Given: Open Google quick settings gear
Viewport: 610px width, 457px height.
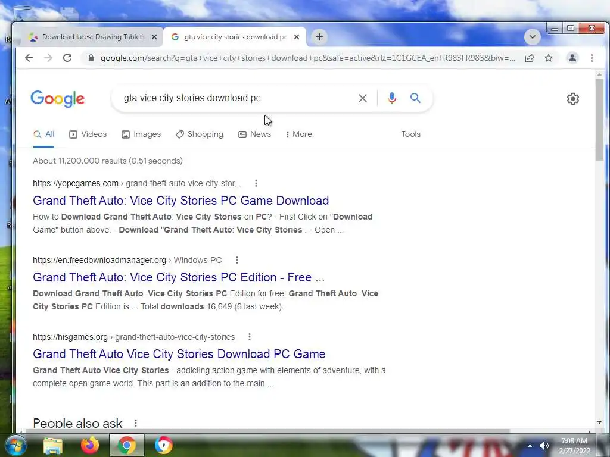Looking at the screenshot, I should (572, 99).
